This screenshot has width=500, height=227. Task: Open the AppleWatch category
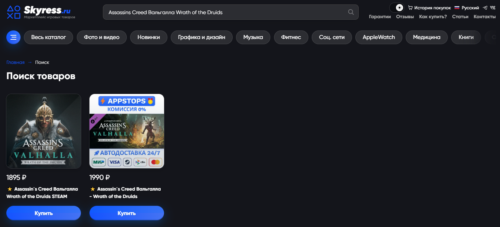coord(378,37)
